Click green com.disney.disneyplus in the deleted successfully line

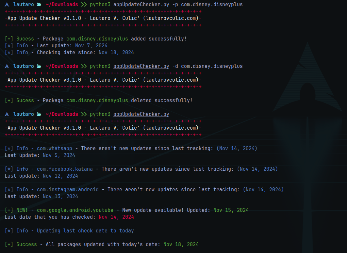(97, 101)
